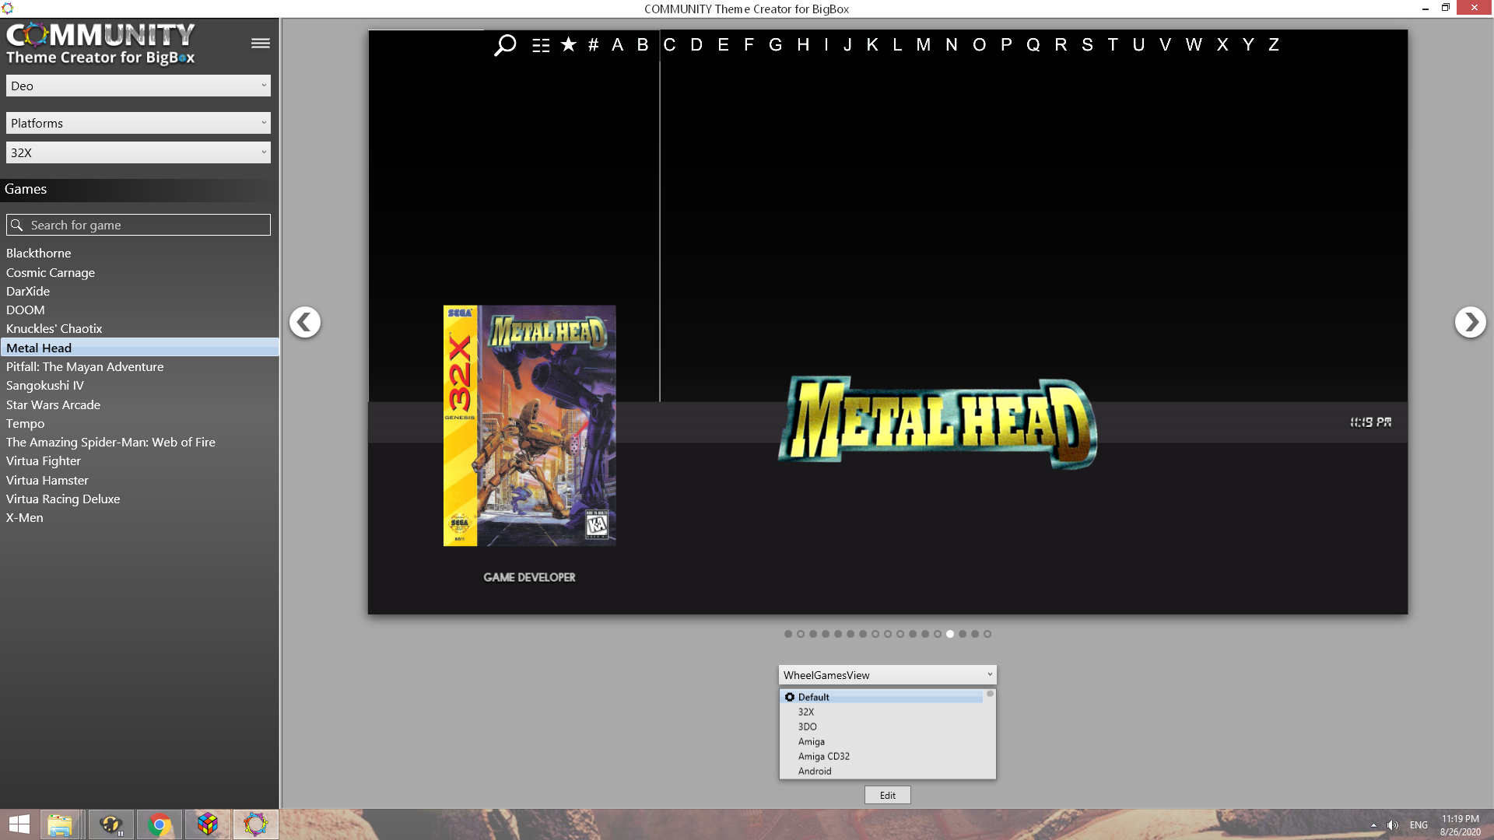This screenshot has height=840, width=1494.
Task: Select Android in the platform list
Action: 882,771
